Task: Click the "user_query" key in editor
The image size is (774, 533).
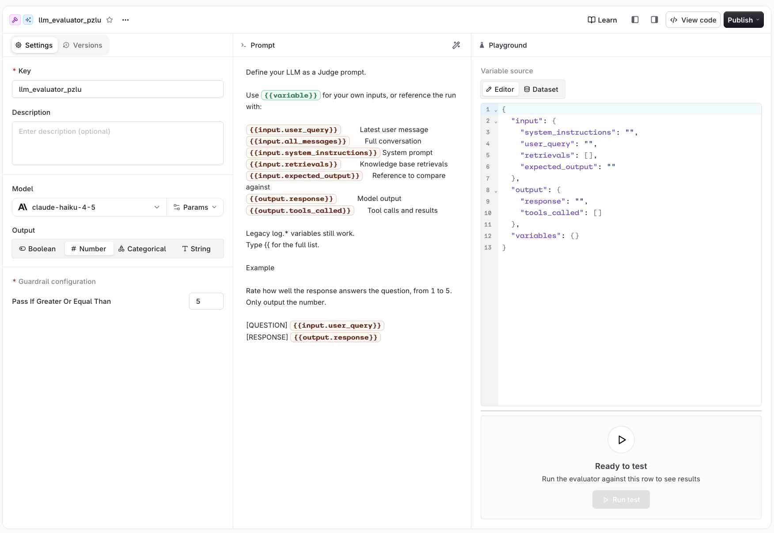Action: tap(547, 144)
